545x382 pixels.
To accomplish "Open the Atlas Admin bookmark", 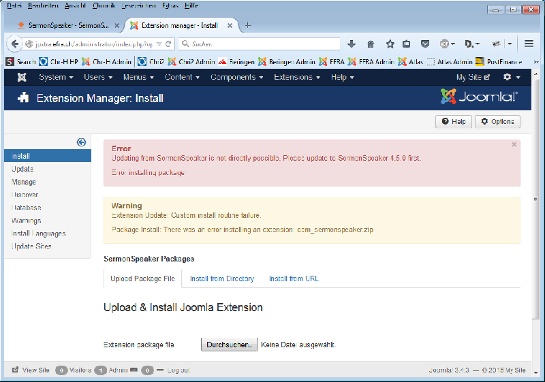I will coord(450,62).
